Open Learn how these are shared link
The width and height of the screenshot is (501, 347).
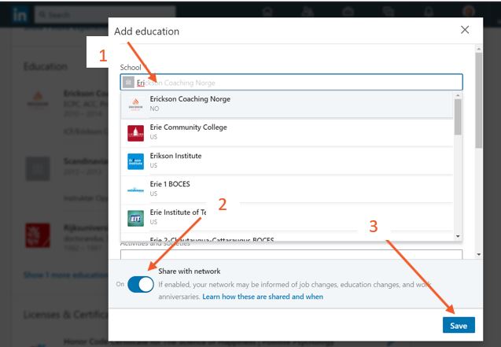pyautogui.click(x=263, y=297)
